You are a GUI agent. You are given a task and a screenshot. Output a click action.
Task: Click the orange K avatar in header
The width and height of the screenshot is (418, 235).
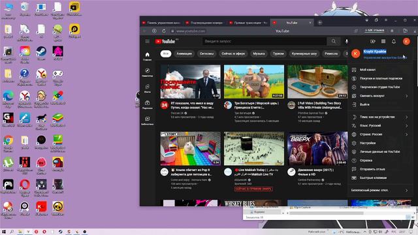[x=406, y=41]
